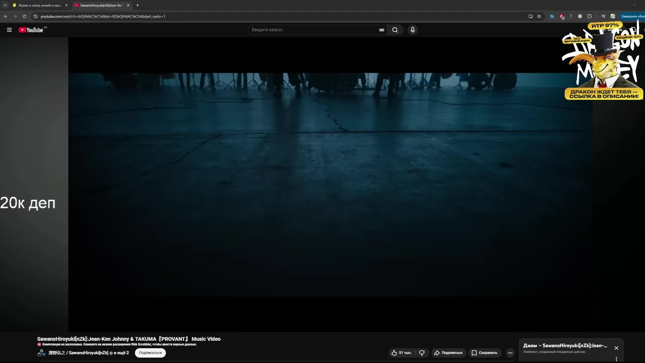Click the address bar URL text

tap(103, 16)
